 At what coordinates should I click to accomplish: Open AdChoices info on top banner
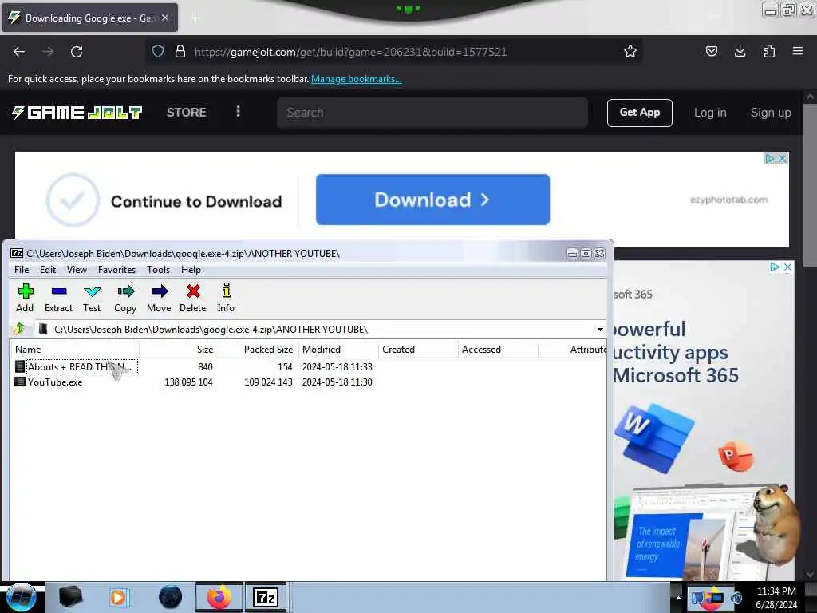click(770, 159)
